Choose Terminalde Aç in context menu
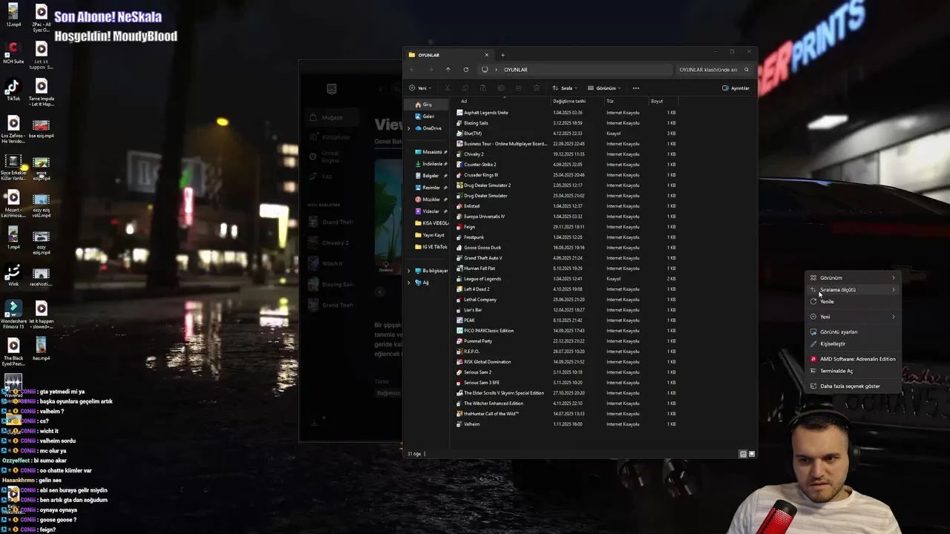 point(853,371)
